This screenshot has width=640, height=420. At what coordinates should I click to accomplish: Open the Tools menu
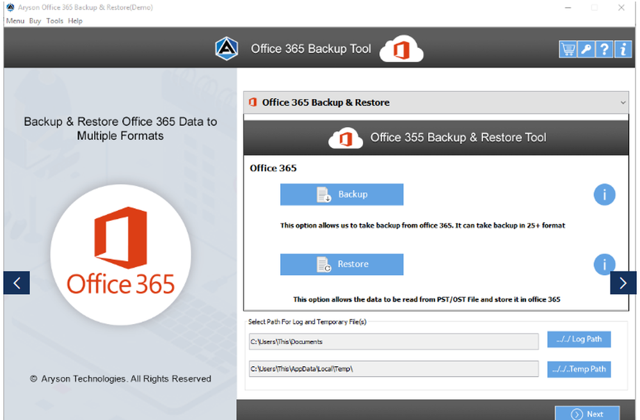click(x=54, y=21)
